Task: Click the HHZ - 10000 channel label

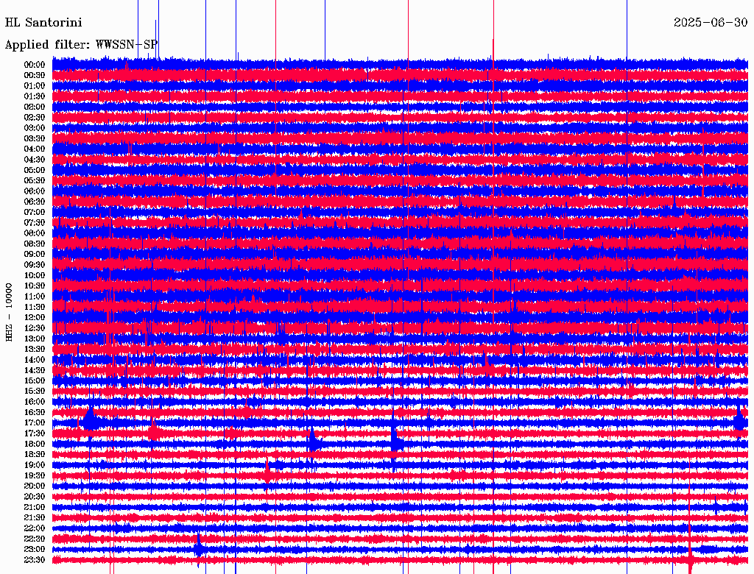Action: click(x=9, y=312)
